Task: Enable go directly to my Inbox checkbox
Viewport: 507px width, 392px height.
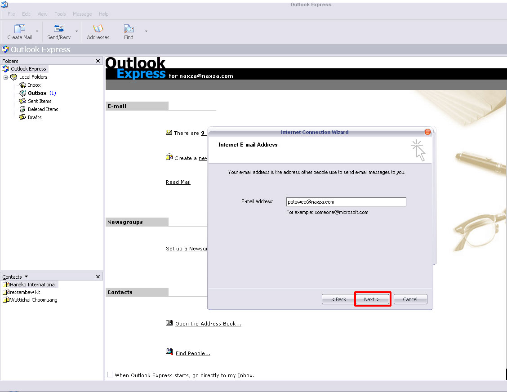Action: tap(110, 375)
